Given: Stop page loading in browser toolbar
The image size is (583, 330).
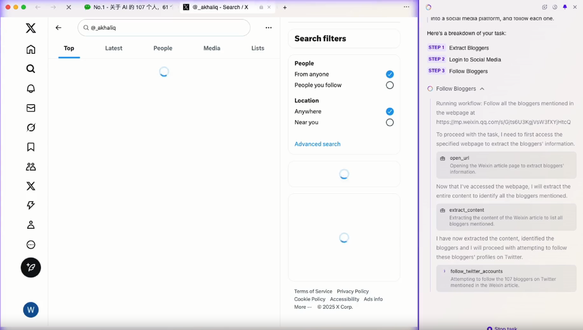Looking at the screenshot, I should click(69, 7).
